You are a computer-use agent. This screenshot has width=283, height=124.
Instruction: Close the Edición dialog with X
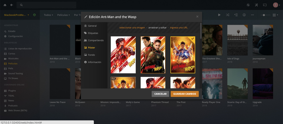(197, 17)
